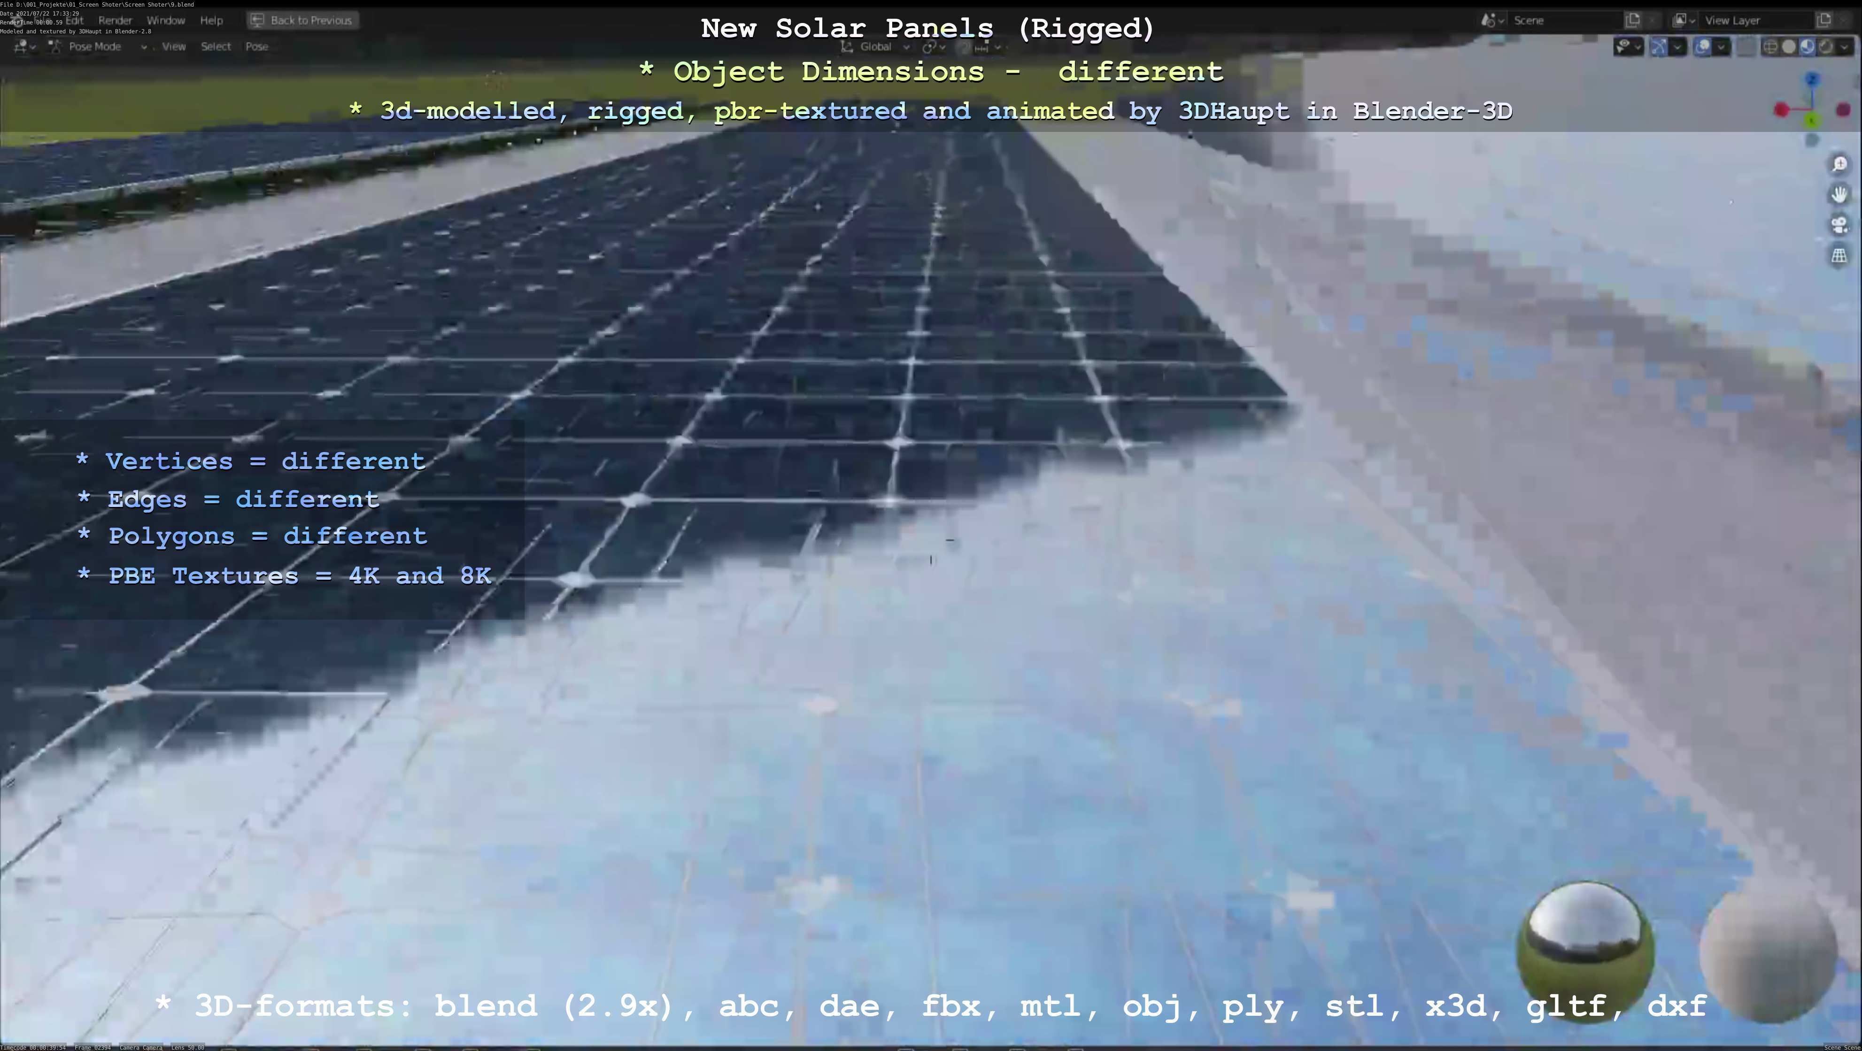Toggle the snapping magnet button
This screenshot has height=1051, width=1862.
point(964,48)
